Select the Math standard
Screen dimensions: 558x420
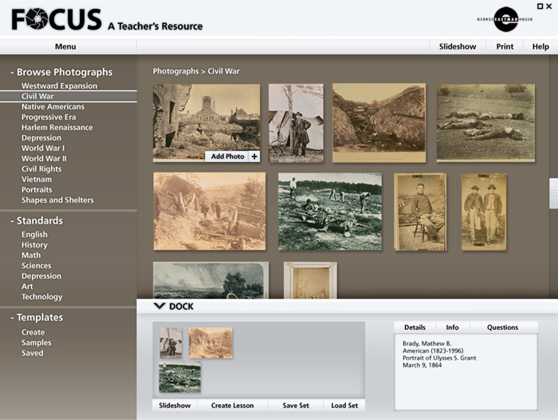click(x=31, y=255)
